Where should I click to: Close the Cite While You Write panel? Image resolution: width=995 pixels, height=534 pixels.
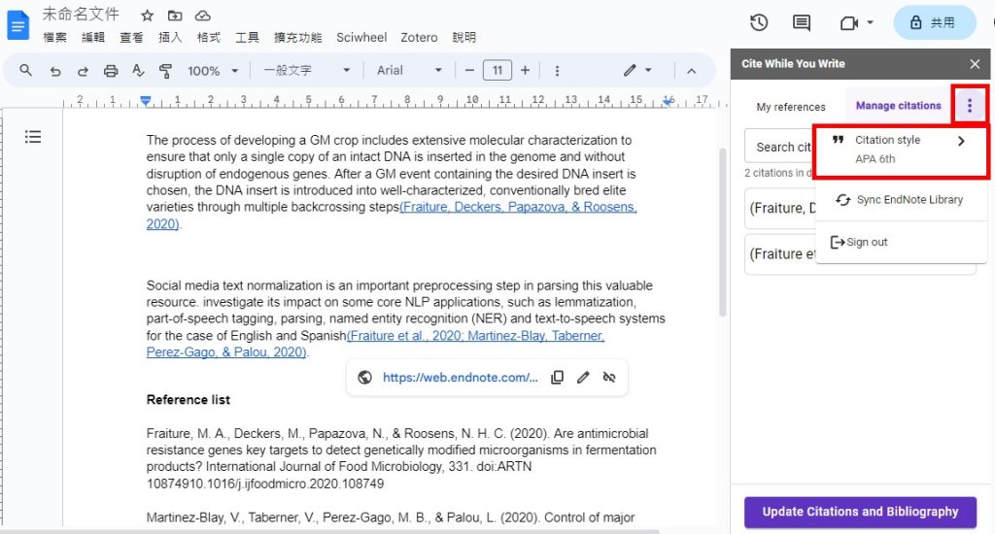click(975, 64)
